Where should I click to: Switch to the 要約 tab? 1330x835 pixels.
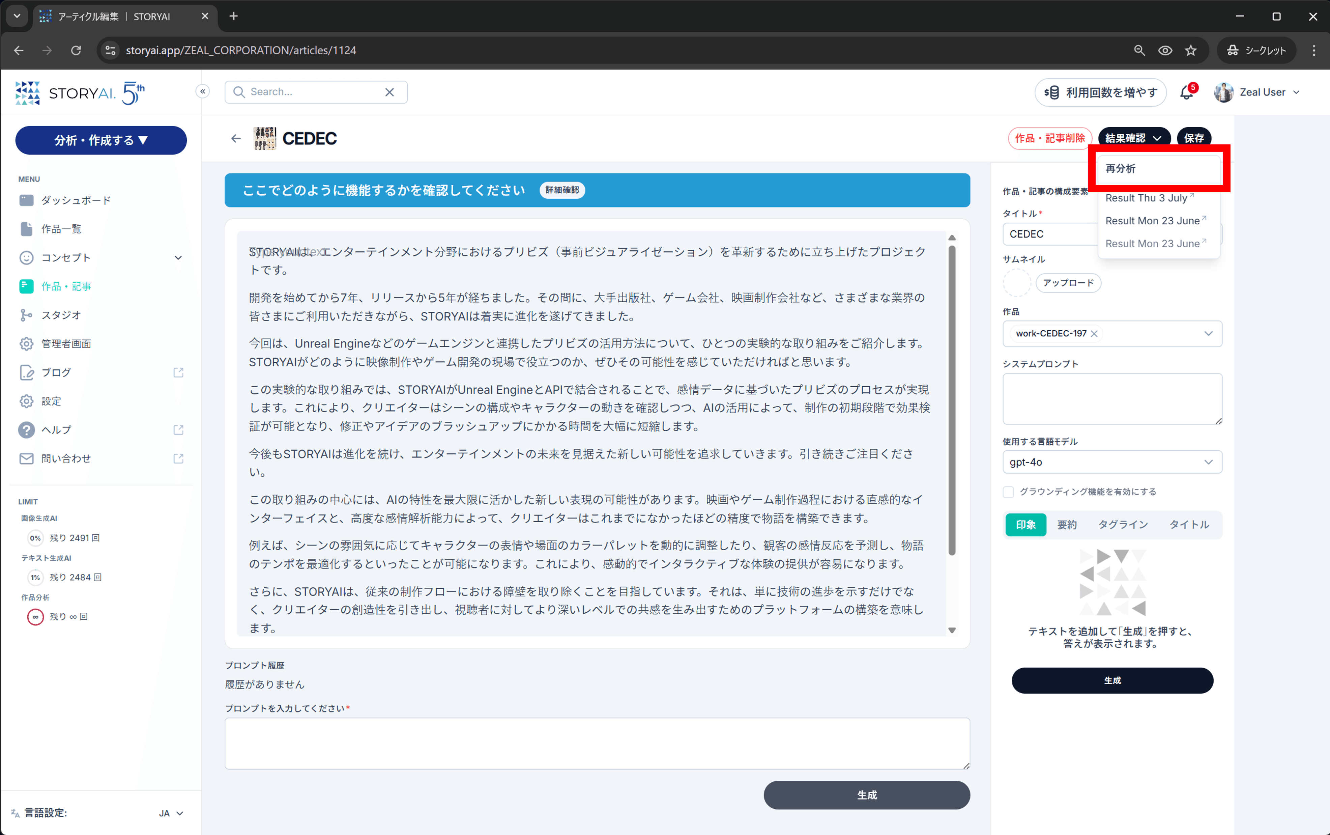coord(1067,525)
